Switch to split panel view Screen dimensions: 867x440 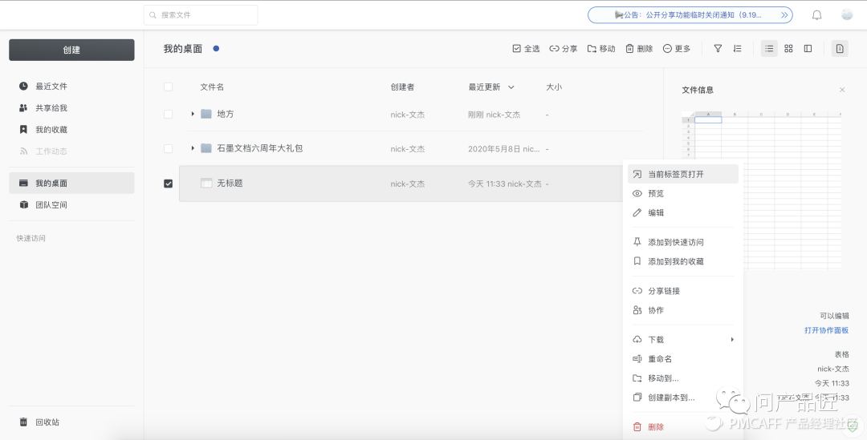point(808,49)
